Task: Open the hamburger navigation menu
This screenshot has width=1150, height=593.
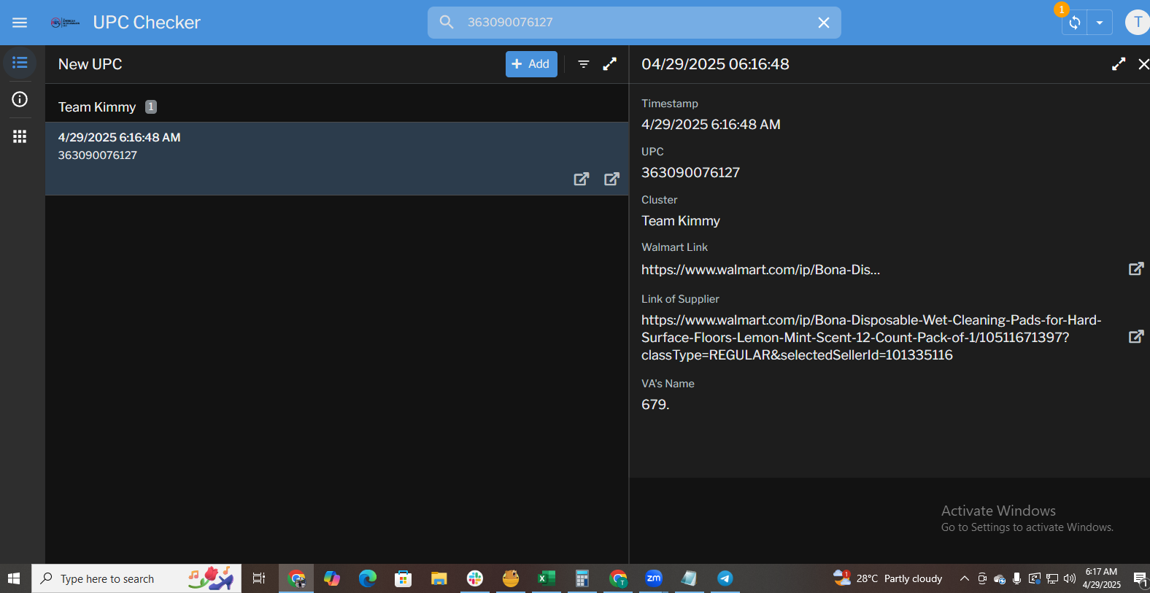Action: point(20,23)
